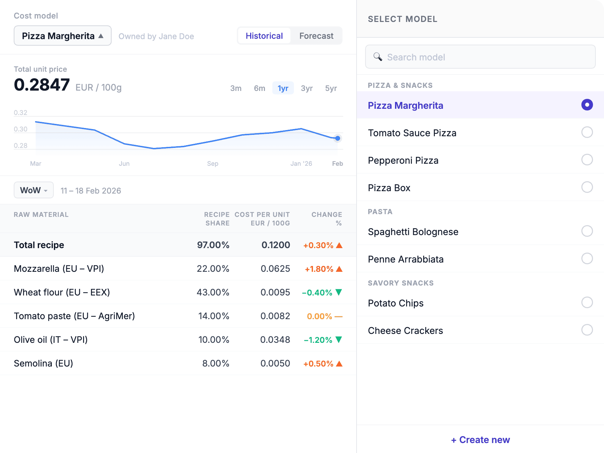
Task: Pick Cheese Crackers from the model list
Action: click(x=587, y=330)
